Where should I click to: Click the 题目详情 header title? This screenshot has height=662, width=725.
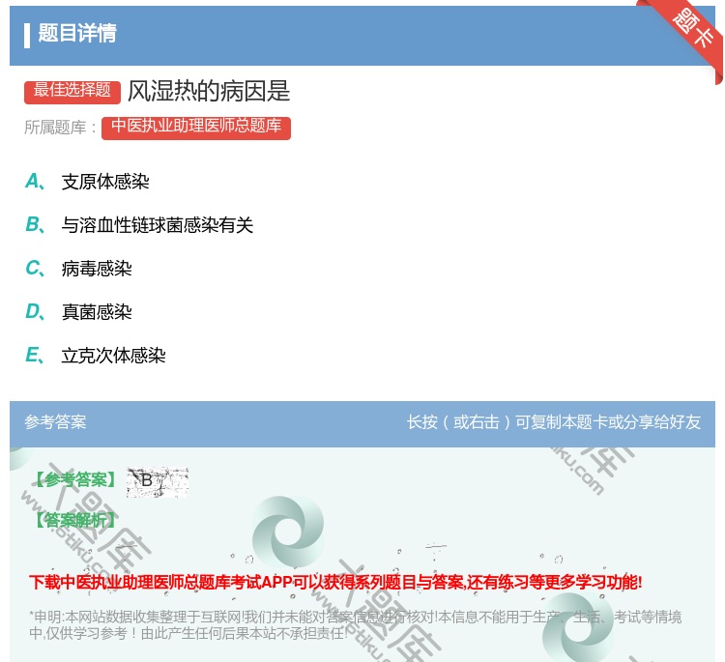[77, 33]
